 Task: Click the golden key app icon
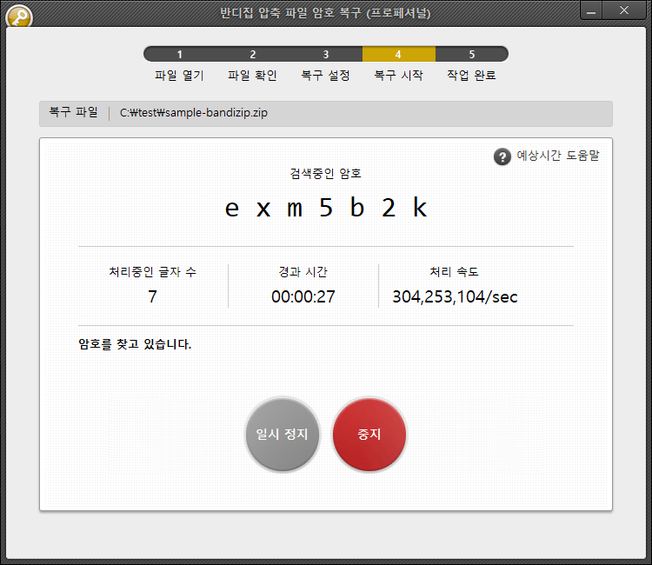(x=19, y=17)
